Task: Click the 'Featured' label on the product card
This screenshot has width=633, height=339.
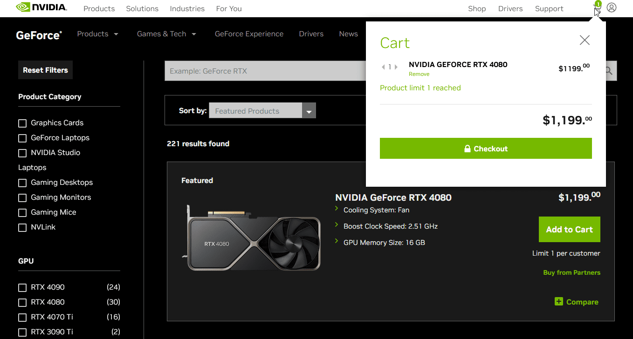Action: tap(197, 180)
